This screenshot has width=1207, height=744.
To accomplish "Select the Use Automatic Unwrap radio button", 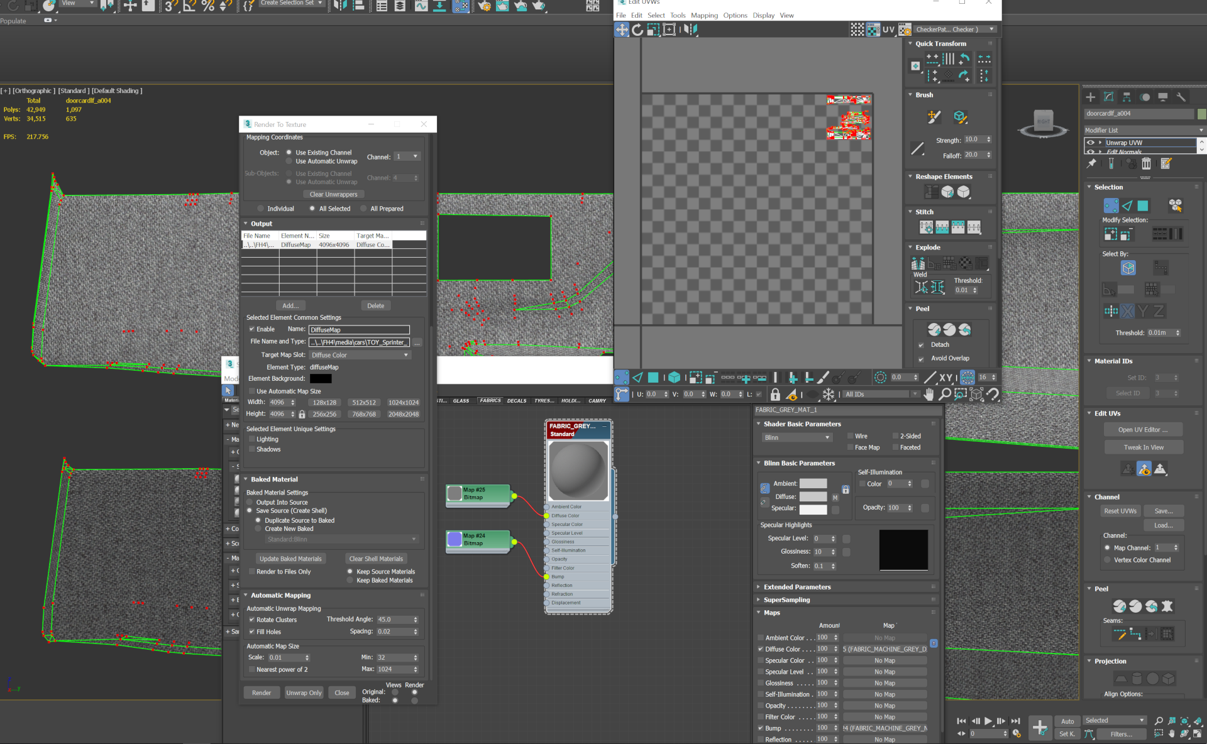I will (289, 161).
